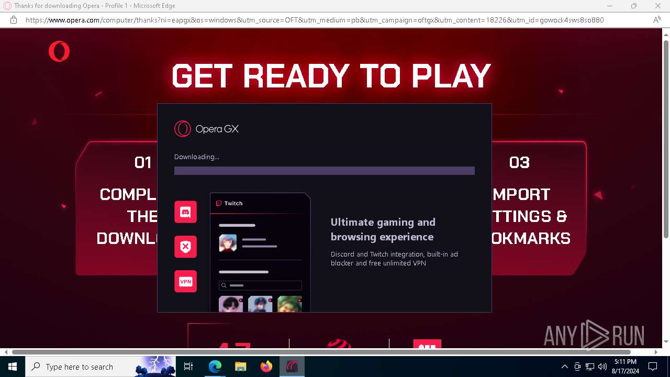Screen dimensions: 670x377
Task: Click the site lock icon in the address bar
Action: pyautogui.click(x=14, y=20)
